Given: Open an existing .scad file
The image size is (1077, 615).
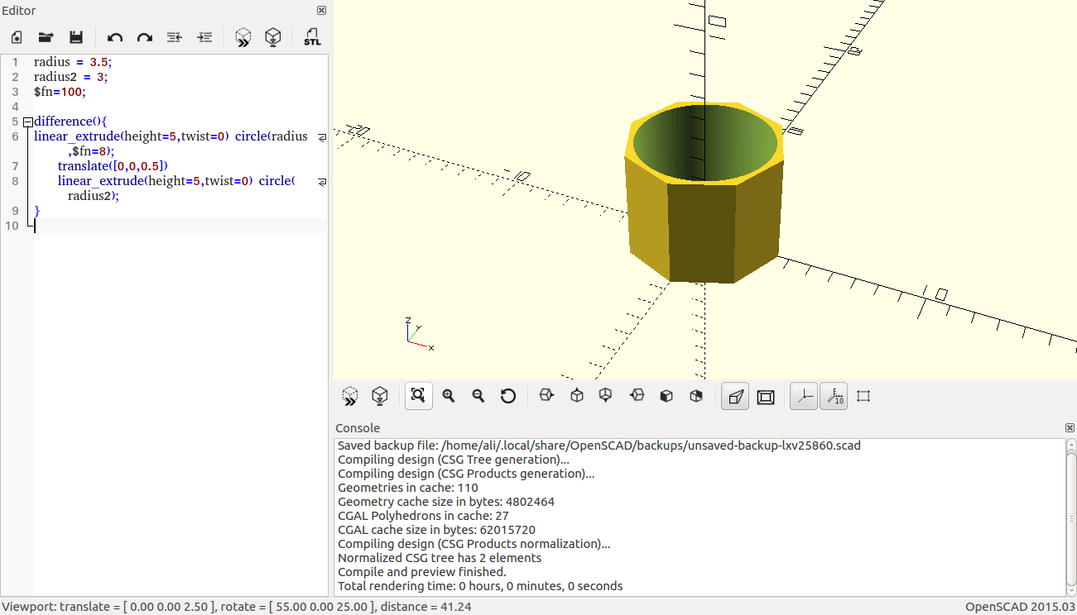Looking at the screenshot, I should (46, 37).
